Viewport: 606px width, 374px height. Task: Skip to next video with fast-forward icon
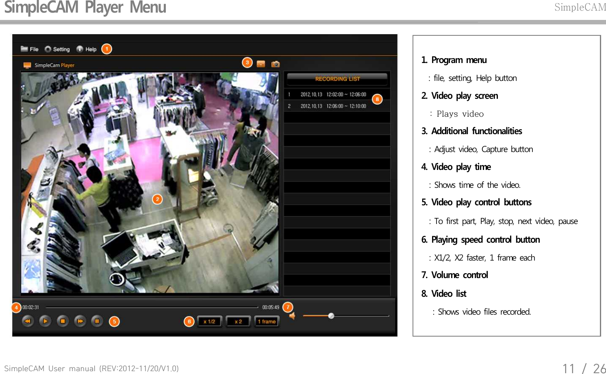(80, 321)
